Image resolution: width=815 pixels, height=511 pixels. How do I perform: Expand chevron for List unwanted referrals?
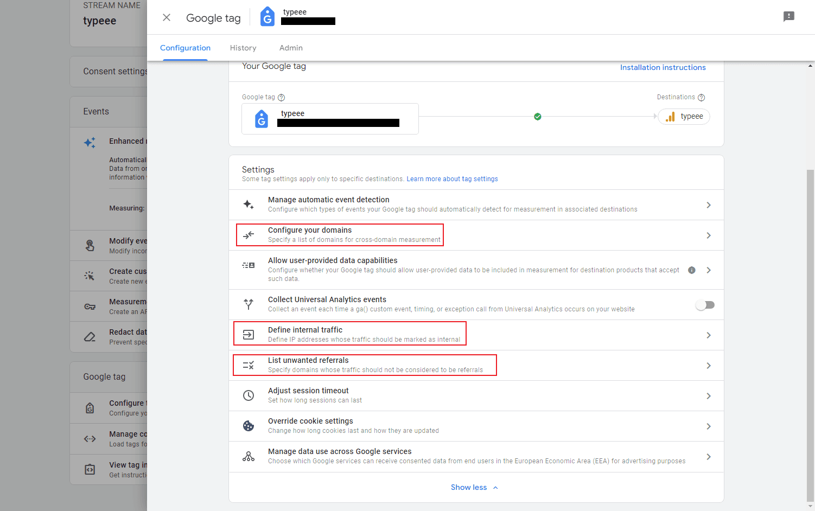point(709,366)
